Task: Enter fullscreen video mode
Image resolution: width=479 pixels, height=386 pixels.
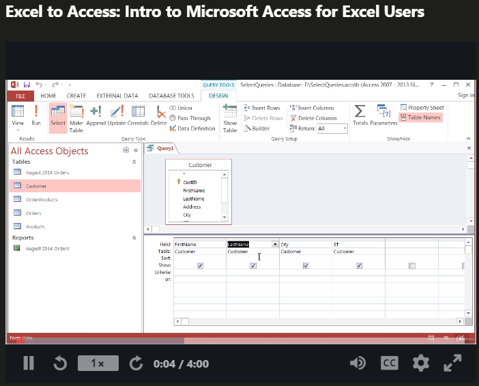Action: (x=452, y=363)
